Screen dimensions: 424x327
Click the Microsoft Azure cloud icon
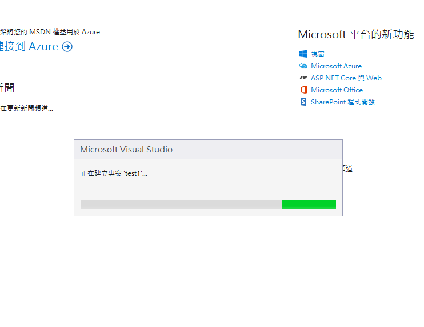303,66
